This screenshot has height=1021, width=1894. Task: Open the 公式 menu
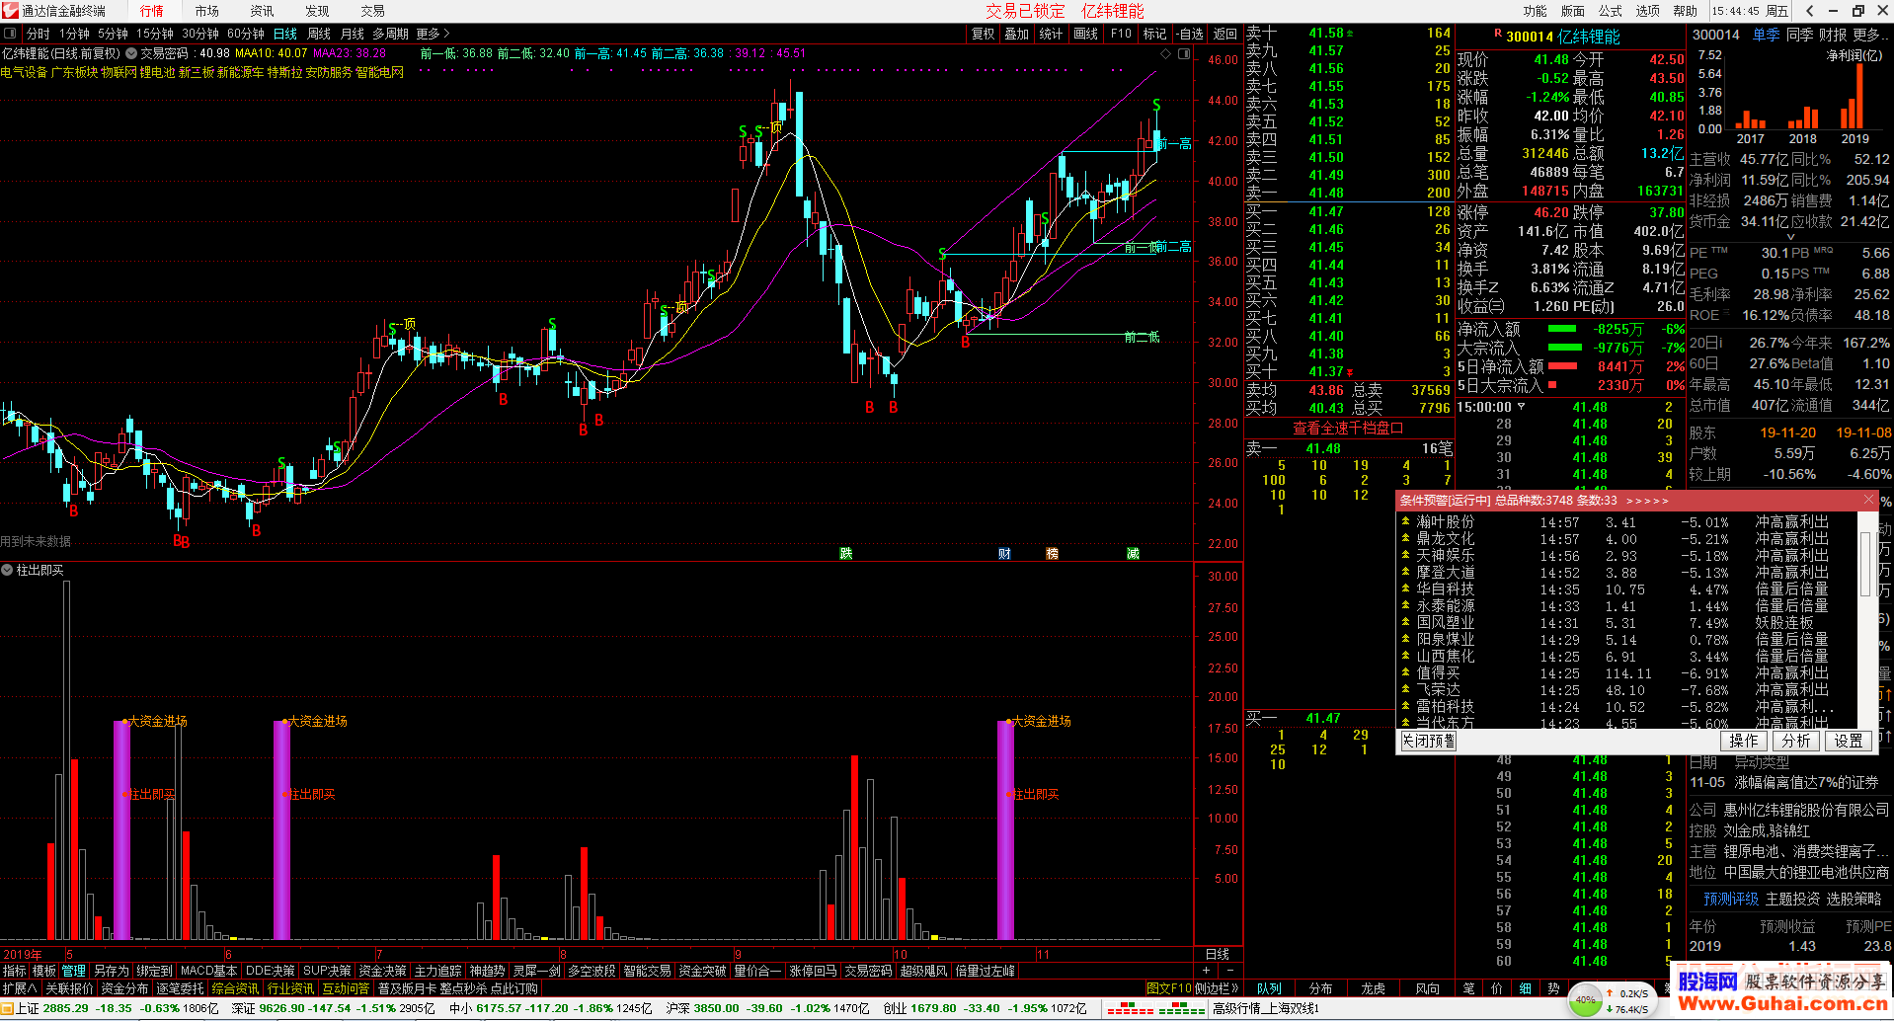coord(1611,11)
